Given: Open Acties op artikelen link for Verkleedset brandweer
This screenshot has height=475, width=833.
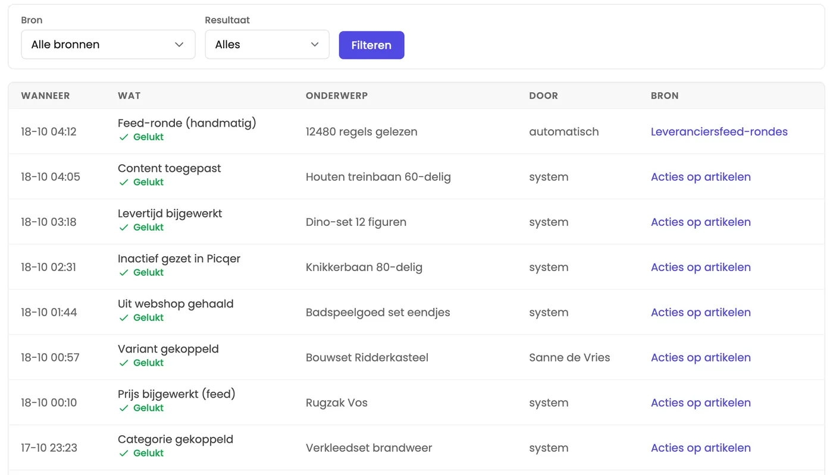Looking at the screenshot, I should [x=700, y=448].
